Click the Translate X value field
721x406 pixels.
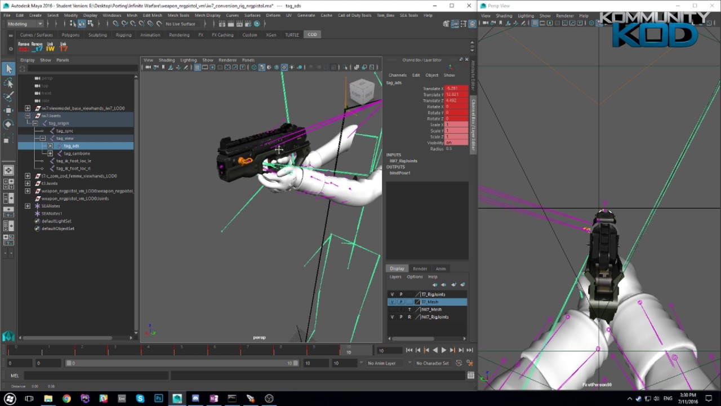[456, 89]
